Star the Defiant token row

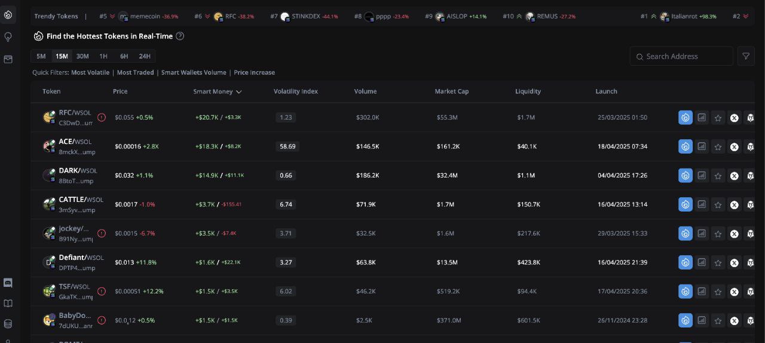coord(718,263)
